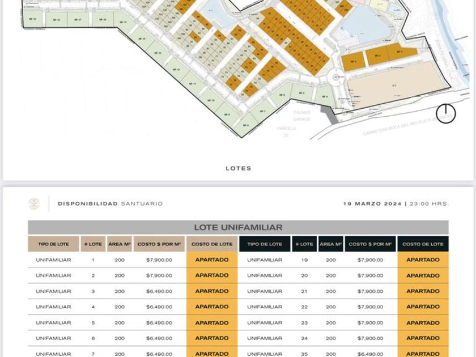This screenshot has height=357, width=476.
Task: Select the UNIFAMILIAR type cell for lot 19
Action: [265, 260]
